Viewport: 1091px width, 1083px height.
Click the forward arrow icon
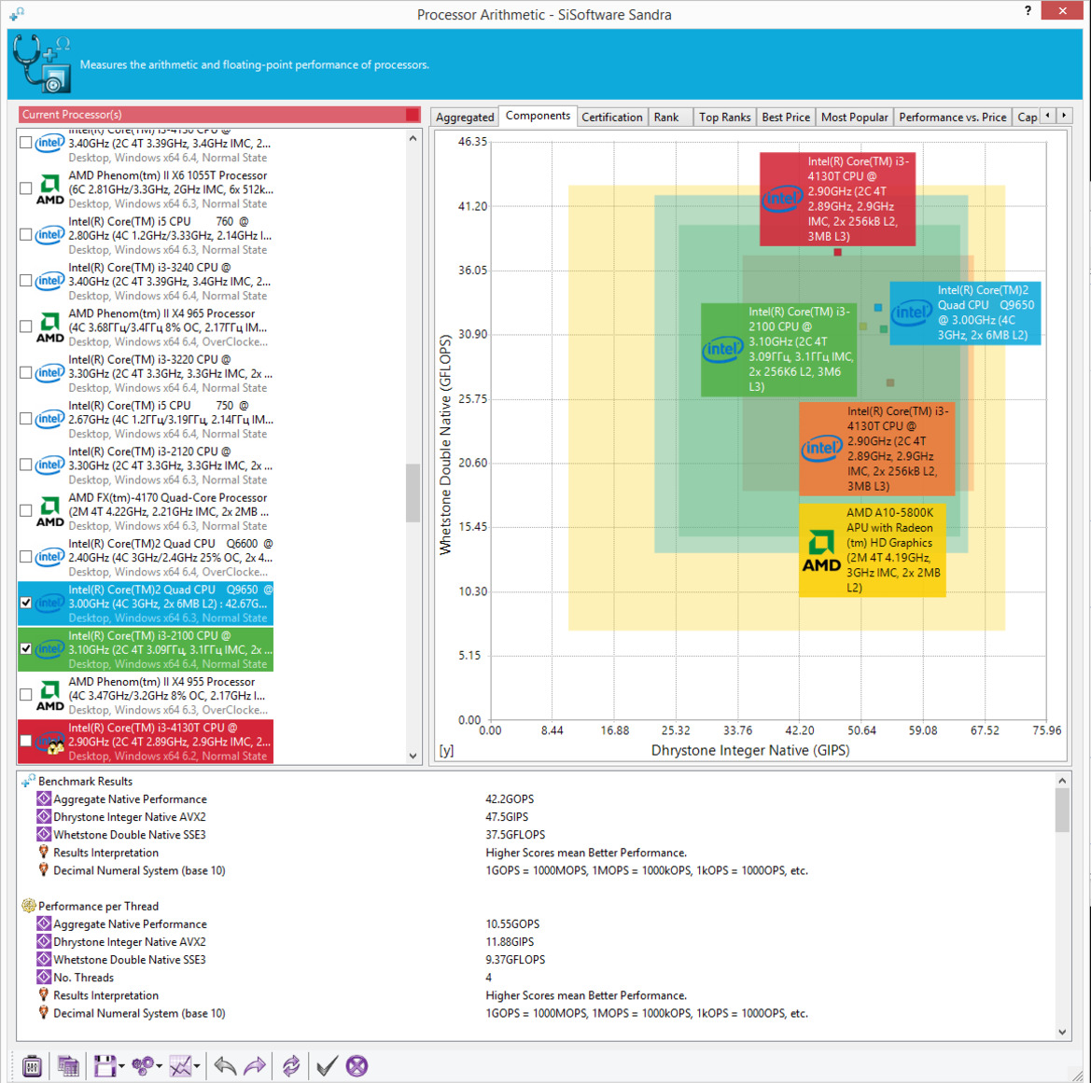click(255, 1065)
